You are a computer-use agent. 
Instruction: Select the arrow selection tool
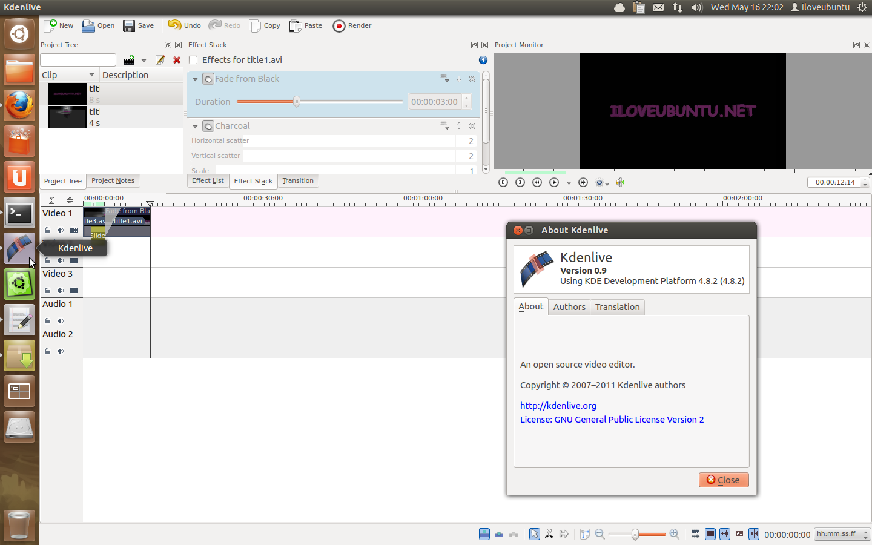[534, 533]
